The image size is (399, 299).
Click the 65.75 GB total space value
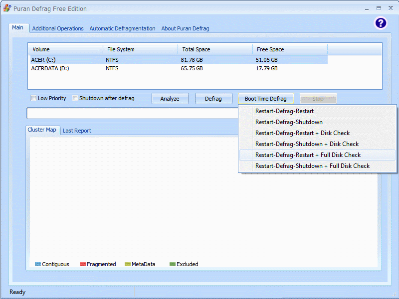click(x=192, y=68)
